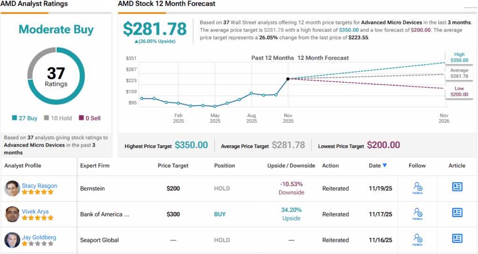Screen dimensions: 478x254
Task: Click the Upside / Downside column header
Action: [291, 166]
